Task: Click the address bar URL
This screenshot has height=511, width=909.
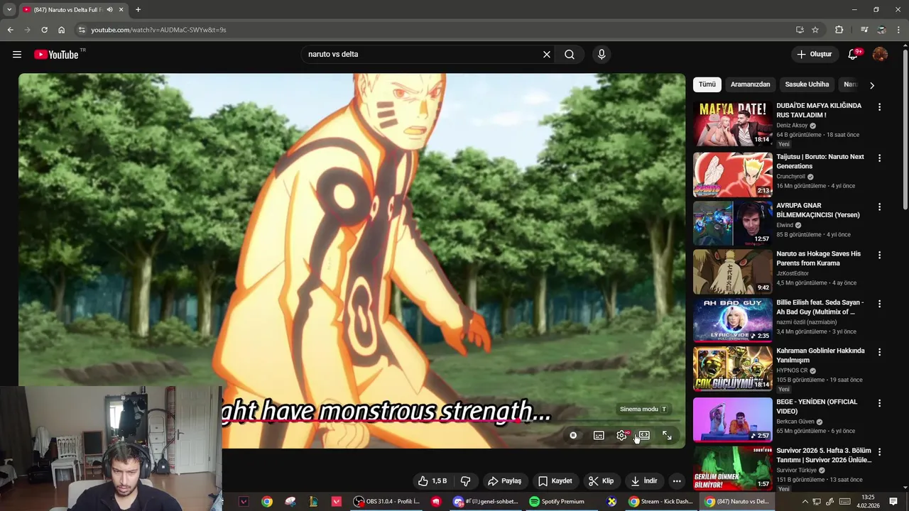Action: 158,30
